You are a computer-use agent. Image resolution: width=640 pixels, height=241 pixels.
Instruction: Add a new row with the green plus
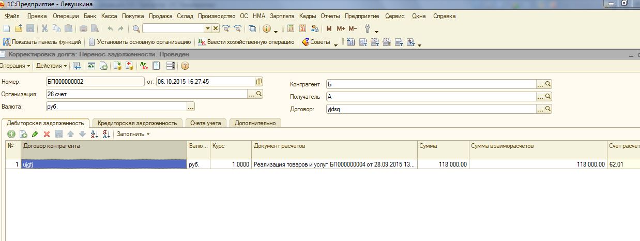11,134
